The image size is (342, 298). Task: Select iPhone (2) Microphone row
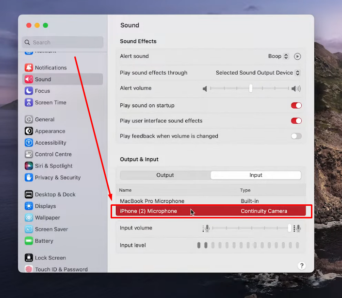(x=211, y=211)
